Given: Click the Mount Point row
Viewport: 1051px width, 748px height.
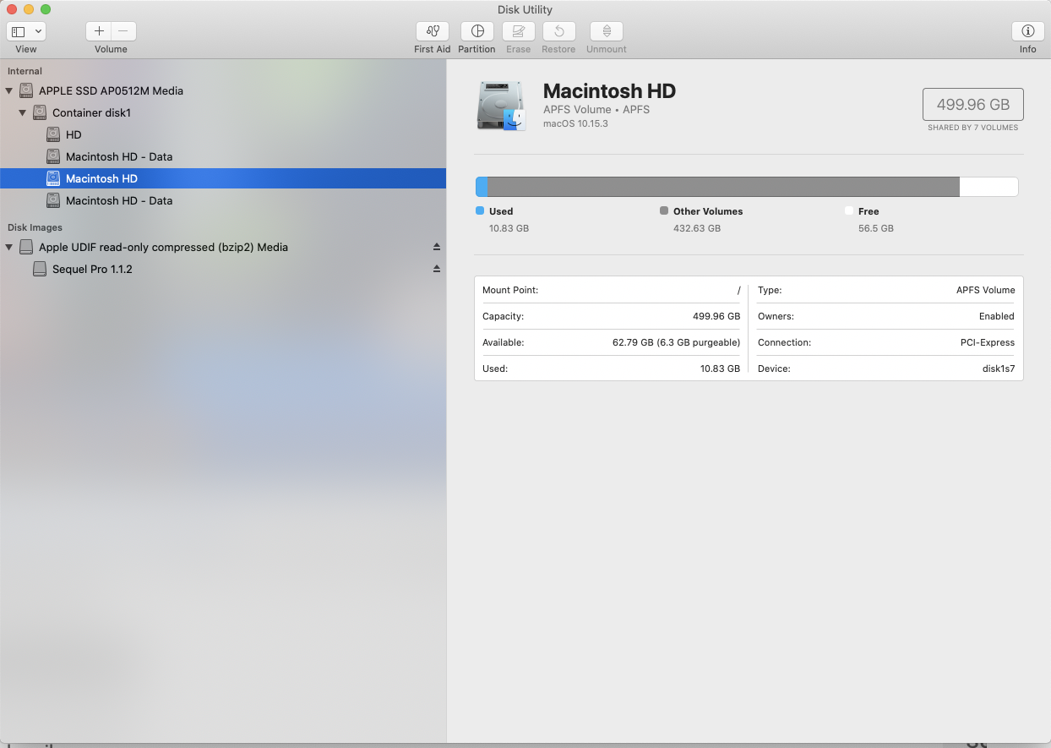Looking at the screenshot, I should 612,290.
